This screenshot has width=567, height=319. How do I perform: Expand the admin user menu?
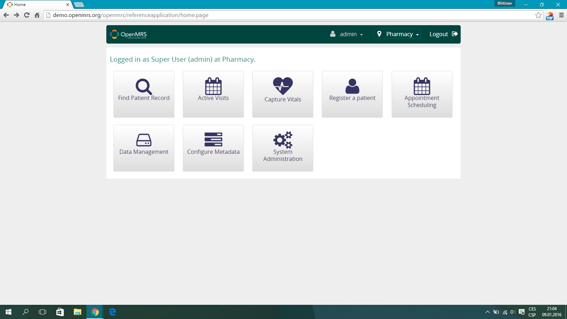click(346, 34)
